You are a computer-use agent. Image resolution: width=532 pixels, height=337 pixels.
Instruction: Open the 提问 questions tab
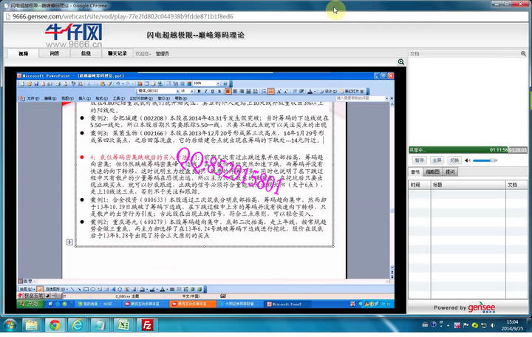[450, 172]
